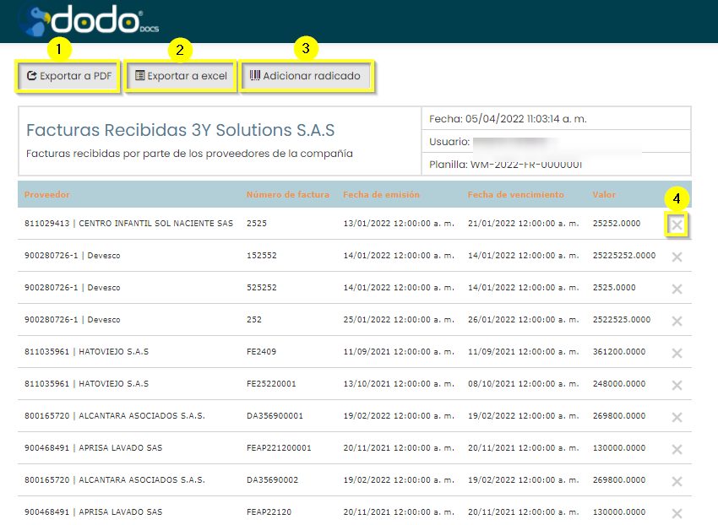Remove invoice FEAP22120 via X icon
Image resolution: width=718 pixels, height=525 pixels.
pos(677,513)
